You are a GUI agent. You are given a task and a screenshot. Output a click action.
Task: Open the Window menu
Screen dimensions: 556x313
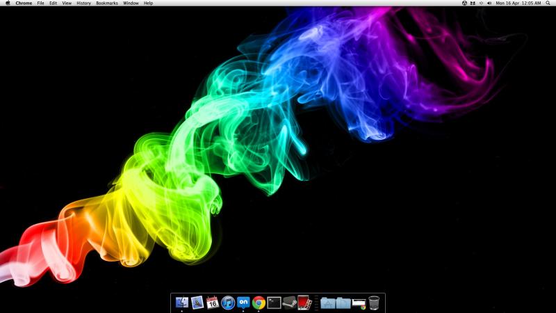tap(131, 3)
